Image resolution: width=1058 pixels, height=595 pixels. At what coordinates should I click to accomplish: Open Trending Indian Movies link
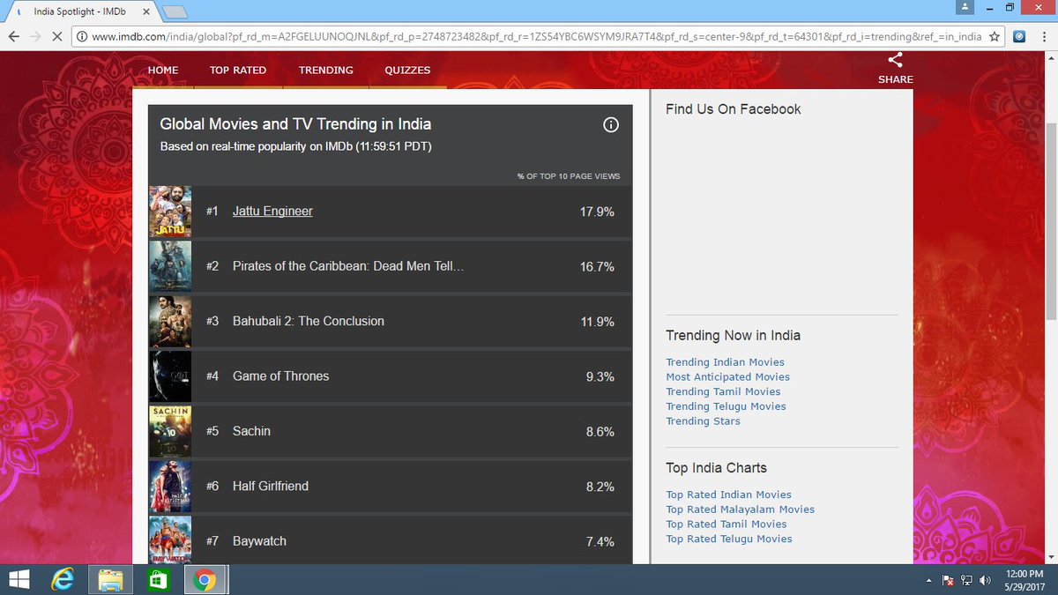(x=725, y=362)
